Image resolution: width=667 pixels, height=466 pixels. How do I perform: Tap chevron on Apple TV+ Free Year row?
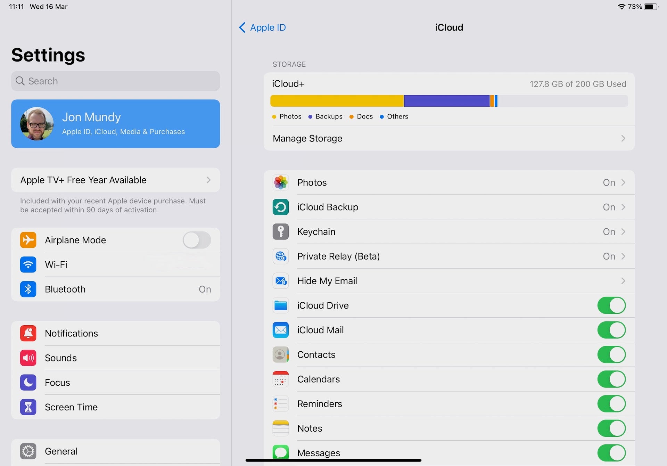click(x=208, y=180)
